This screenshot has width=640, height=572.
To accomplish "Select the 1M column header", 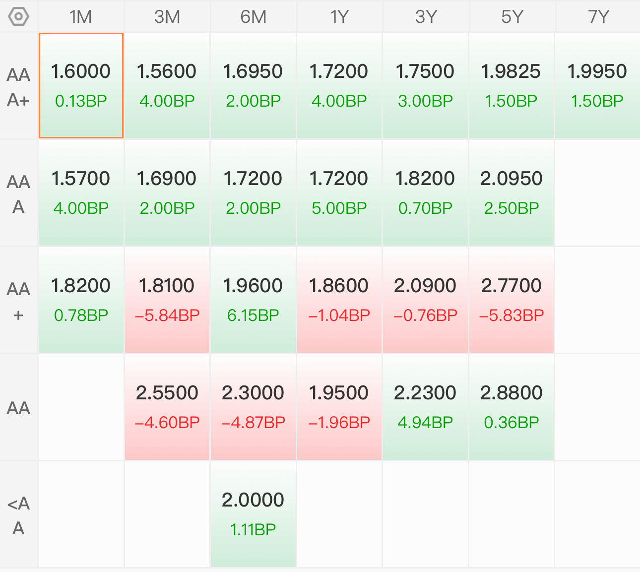I will pos(81,17).
